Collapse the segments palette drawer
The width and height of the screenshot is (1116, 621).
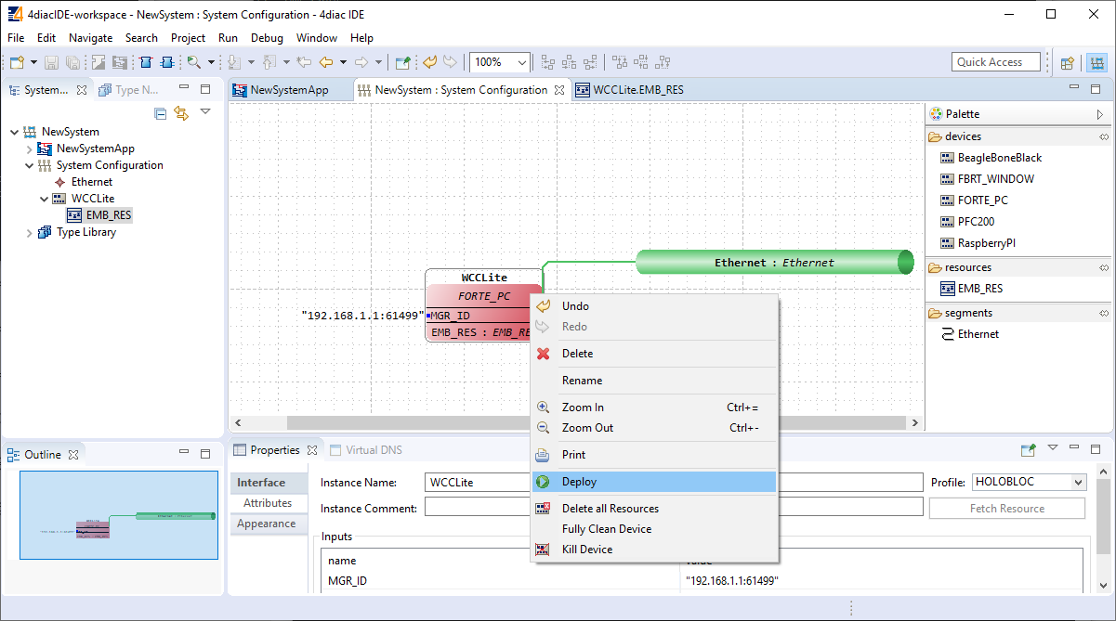1018,313
